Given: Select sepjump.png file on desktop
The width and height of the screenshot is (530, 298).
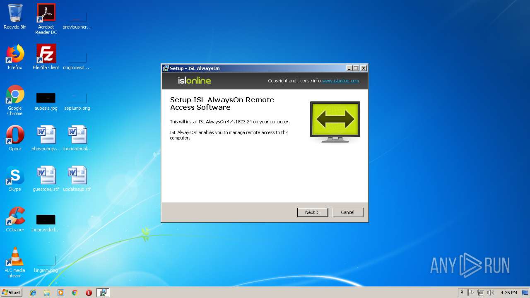Looking at the screenshot, I should (x=77, y=101).
